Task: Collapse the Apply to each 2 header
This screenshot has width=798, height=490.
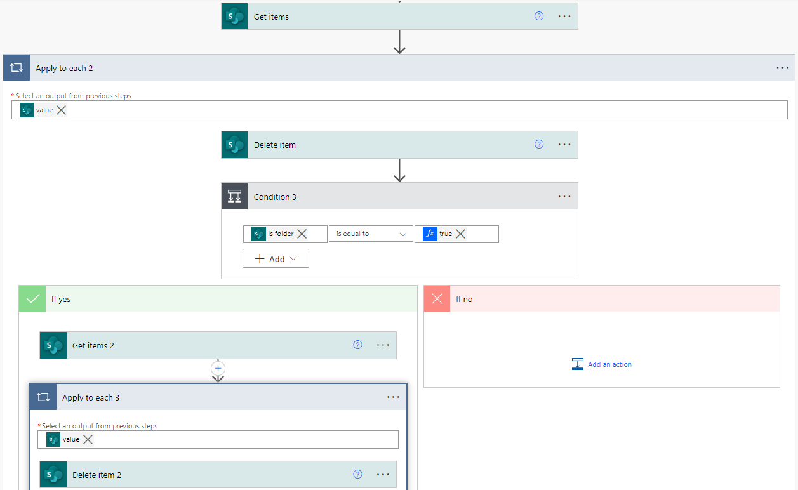Action: click(399, 68)
